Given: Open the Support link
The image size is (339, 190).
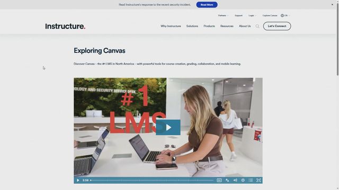Looking at the screenshot, I should pyautogui.click(x=238, y=15).
